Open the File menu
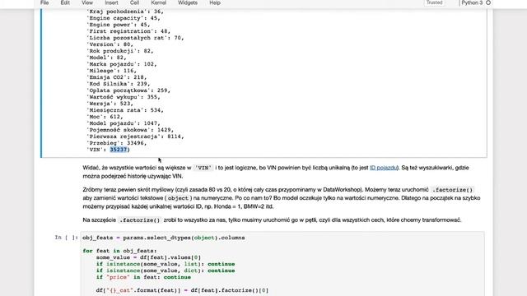The width and height of the screenshot is (527, 296). click(x=44, y=2)
